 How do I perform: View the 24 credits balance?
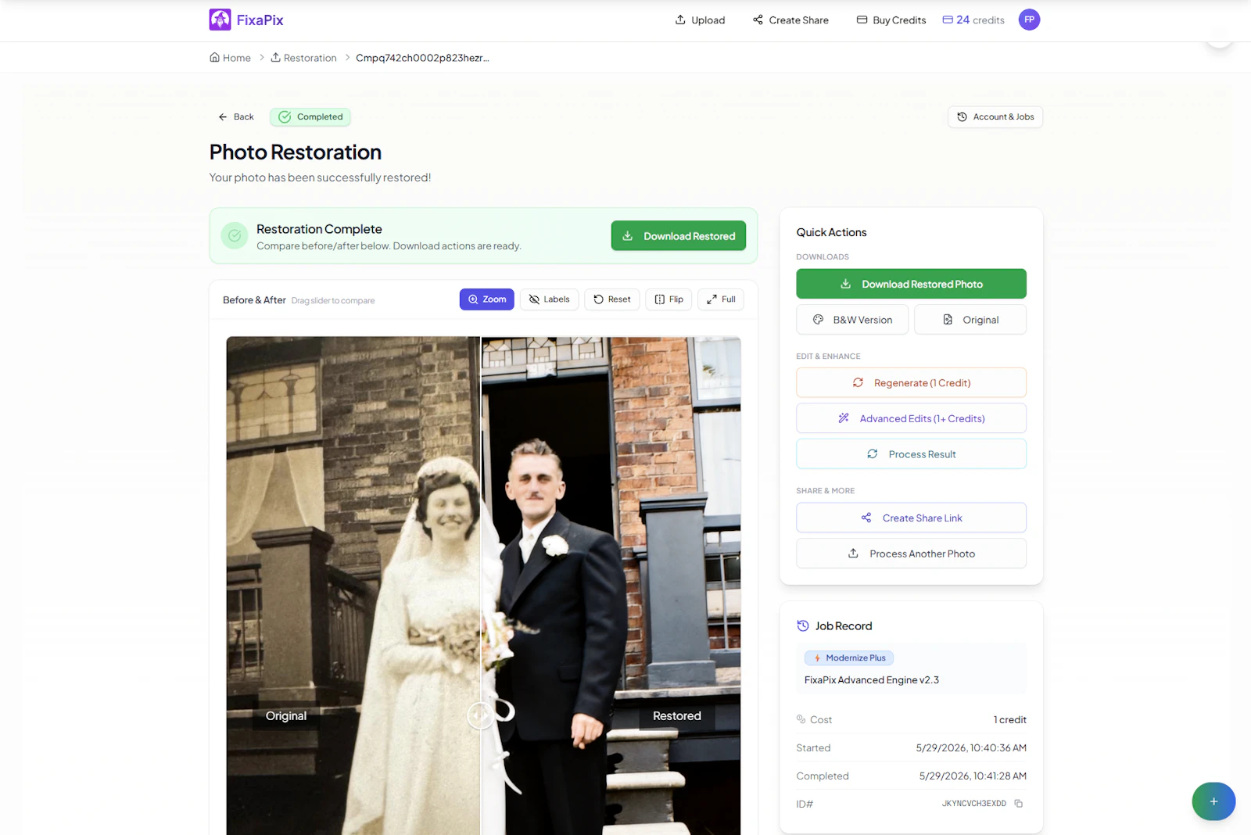[x=973, y=20]
